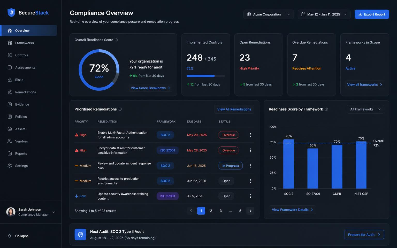Image resolution: width=397 pixels, height=248 pixels.
Task: Click the 72% readiness score ring
Action: pos(99,70)
